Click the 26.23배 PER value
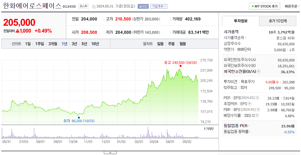 (x=273, y=98)
